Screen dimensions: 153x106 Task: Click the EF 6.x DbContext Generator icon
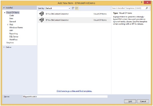coord(42,20)
